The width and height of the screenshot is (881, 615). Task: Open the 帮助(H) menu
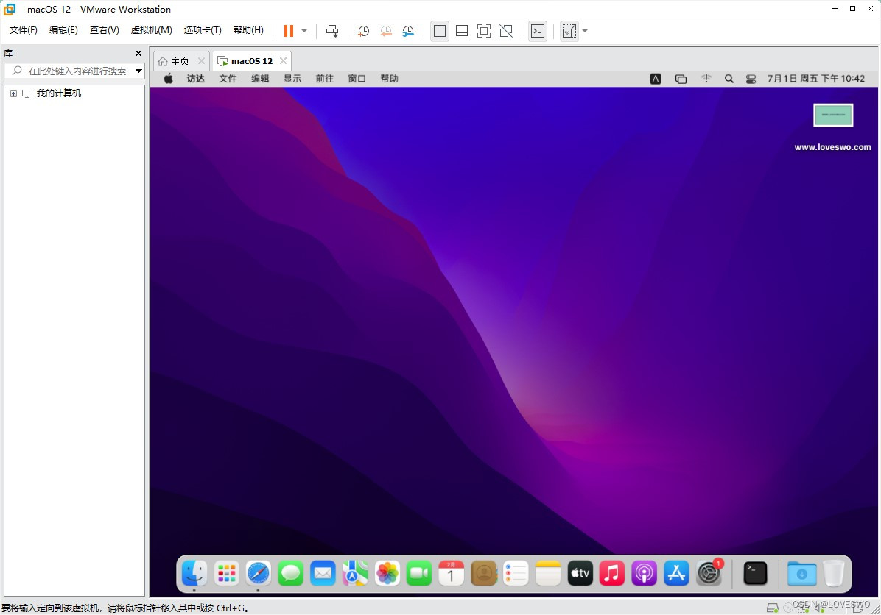[x=248, y=30]
